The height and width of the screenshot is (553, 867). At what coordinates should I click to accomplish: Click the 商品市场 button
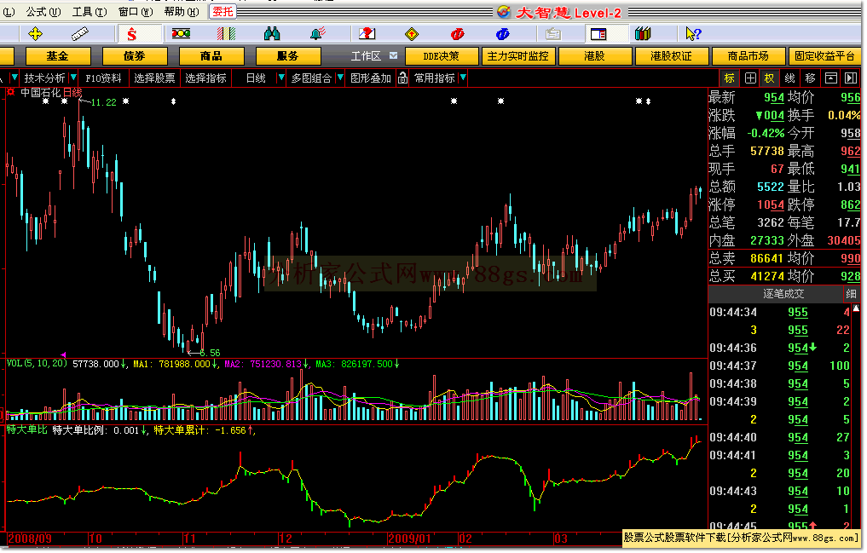[x=749, y=56]
